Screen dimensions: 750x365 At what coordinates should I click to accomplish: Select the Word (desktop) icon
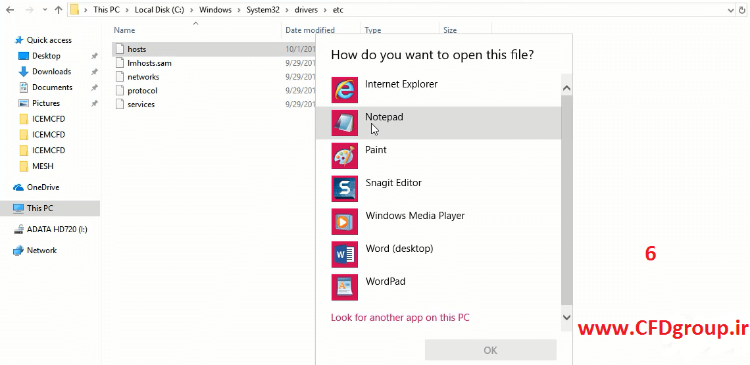pyautogui.click(x=344, y=255)
